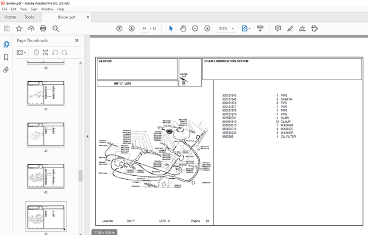Close the Page Thumbnails panel
This screenshot has height=235, width=368.
77,40
